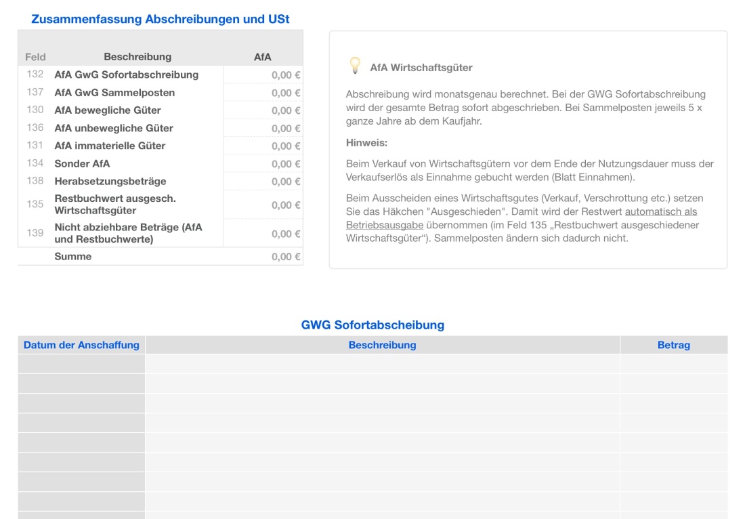Select the Herabsetzungsbeträge value field

click(x=284, y=181)
